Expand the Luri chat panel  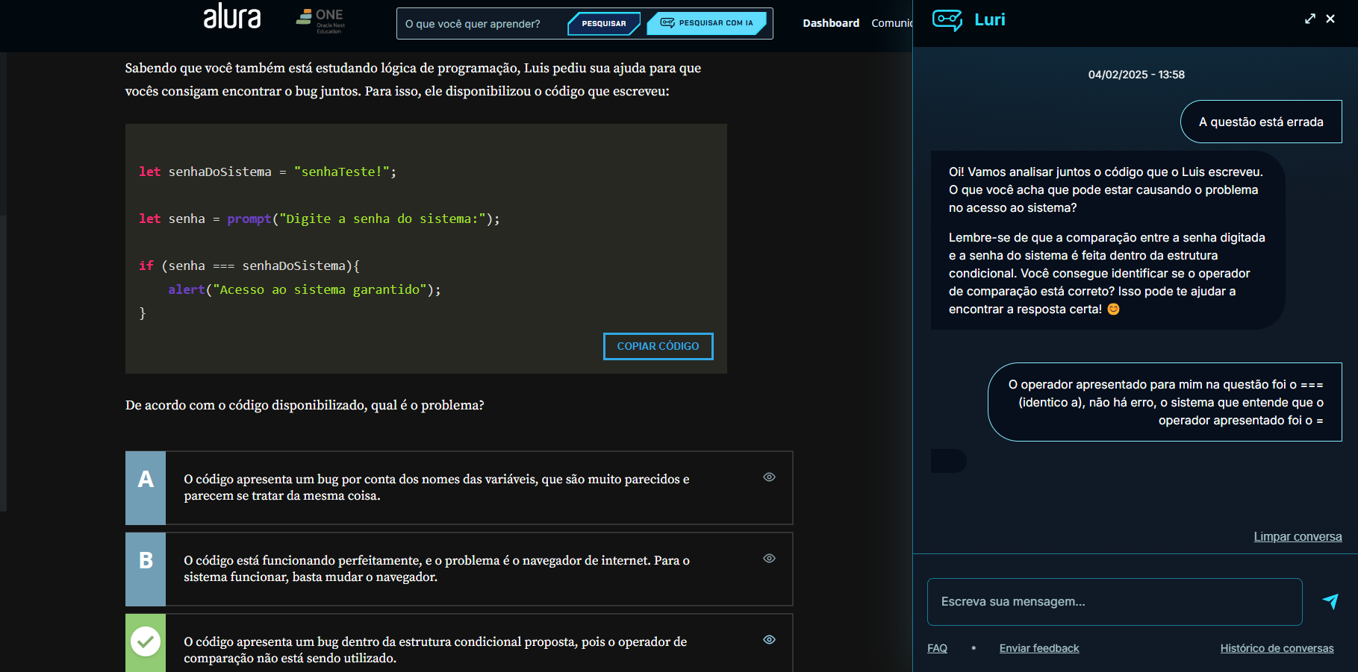point(1310,19)
